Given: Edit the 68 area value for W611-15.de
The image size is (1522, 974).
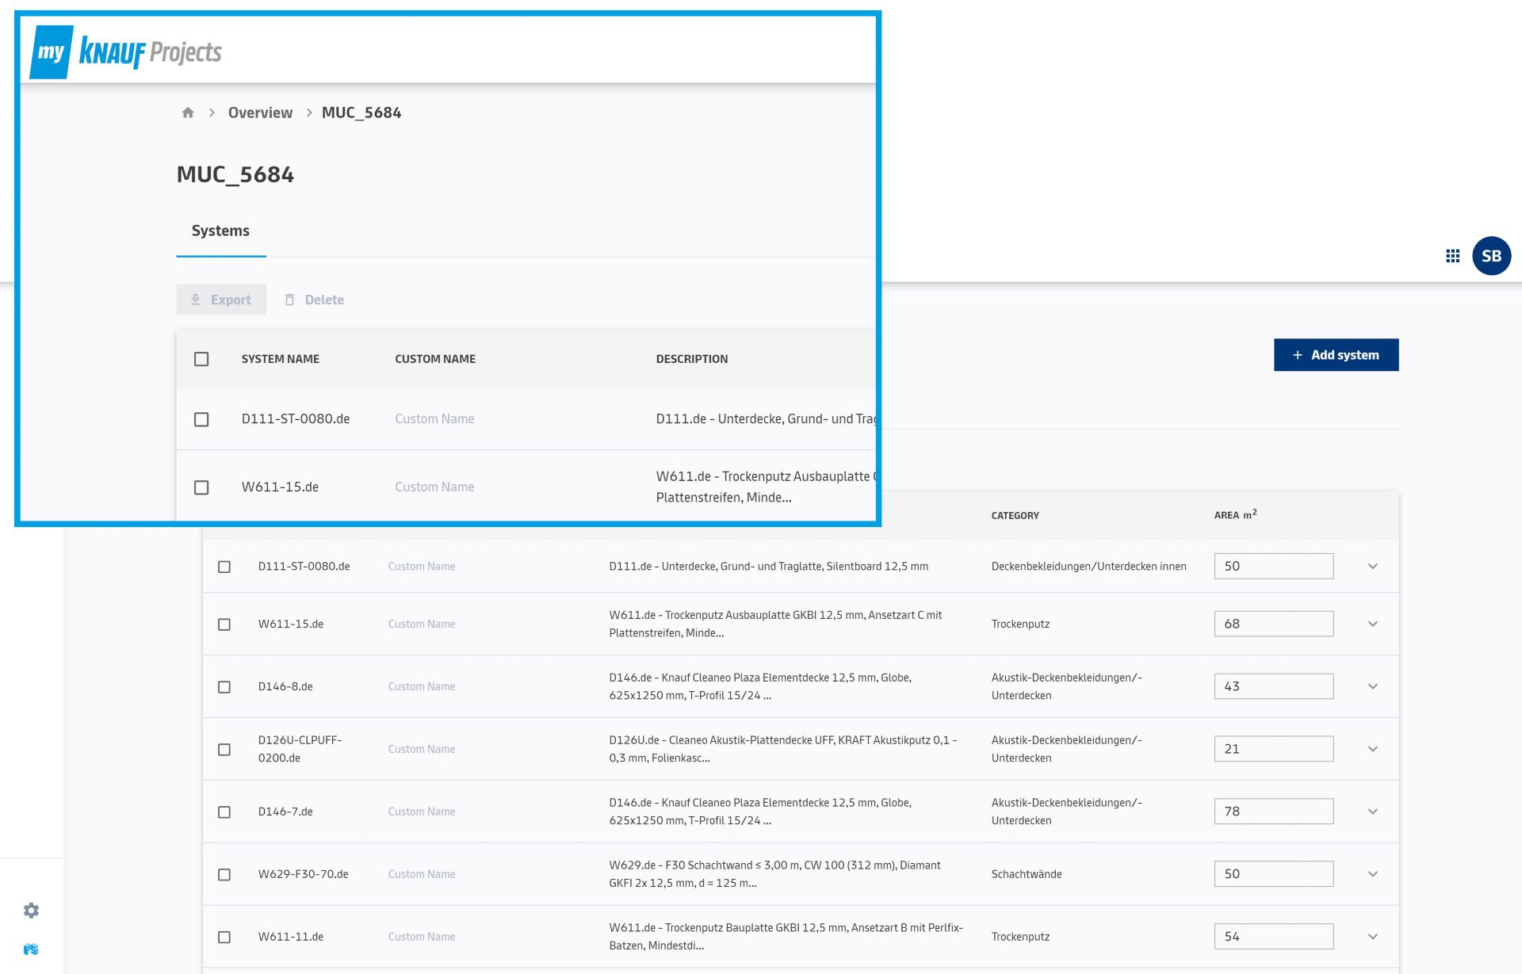Looking at the screenshot, I should 1273,624.
